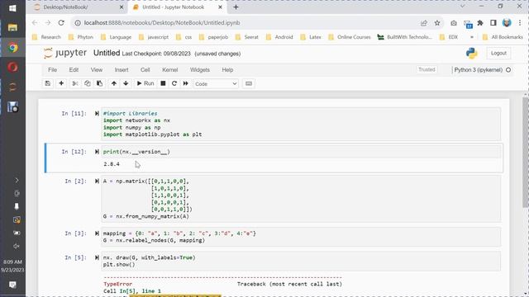Image resolution: width=529 pixels, height=297 pixels.
Task: Run the In [5] draw cell icon
Action: tap(97, 257)
